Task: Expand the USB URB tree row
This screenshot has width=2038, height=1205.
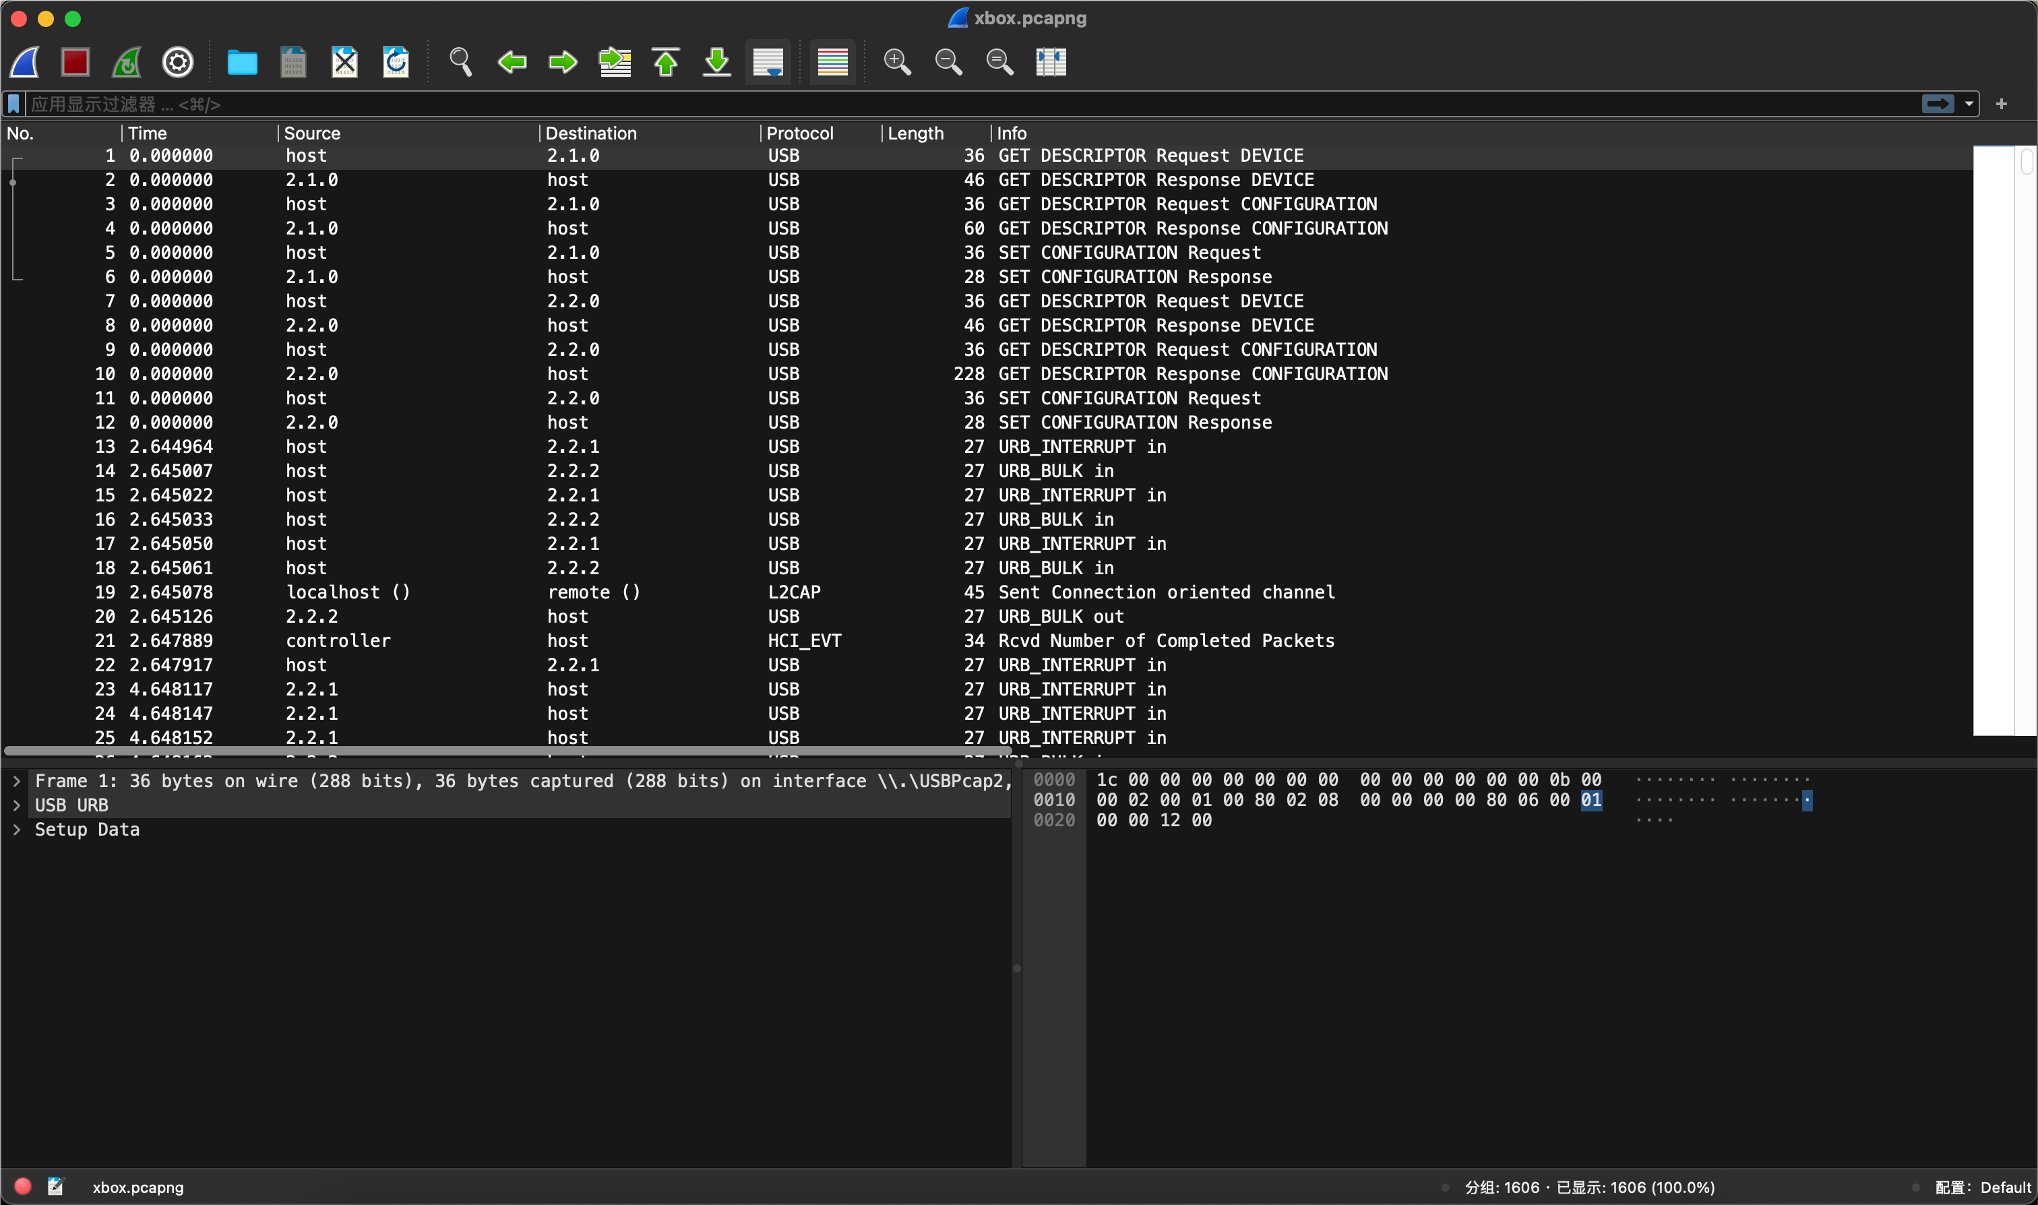Action: click(x=16, y=805)
